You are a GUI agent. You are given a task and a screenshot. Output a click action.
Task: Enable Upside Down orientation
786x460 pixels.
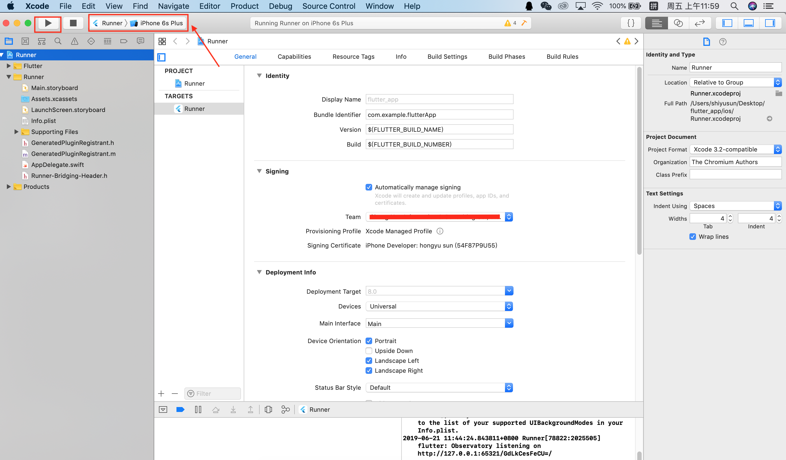pyautogui.click(x=369, y=351)
